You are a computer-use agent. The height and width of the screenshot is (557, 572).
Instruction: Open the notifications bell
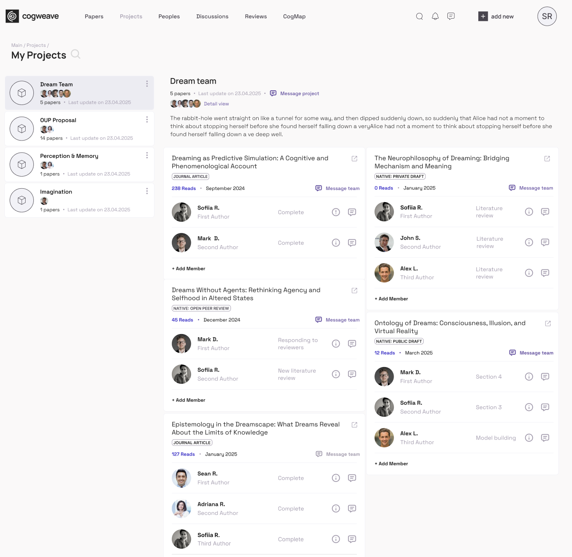coord(435,16)
